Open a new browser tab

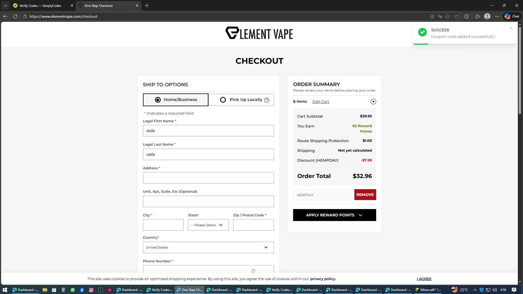(x=147, y=6)
